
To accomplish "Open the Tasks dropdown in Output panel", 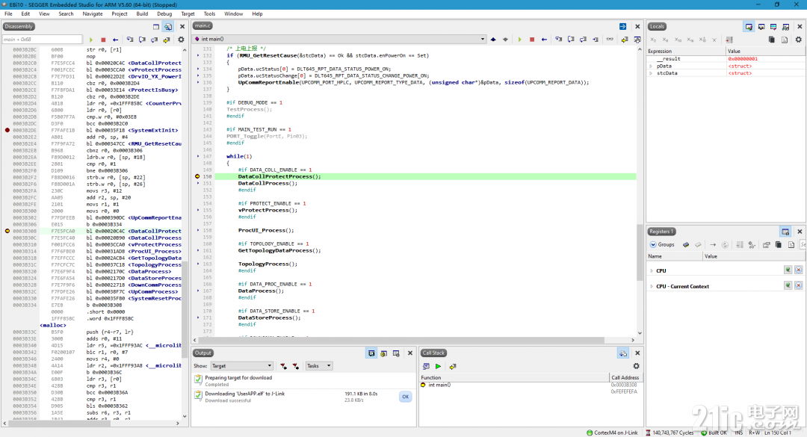I will click(319, 366).
